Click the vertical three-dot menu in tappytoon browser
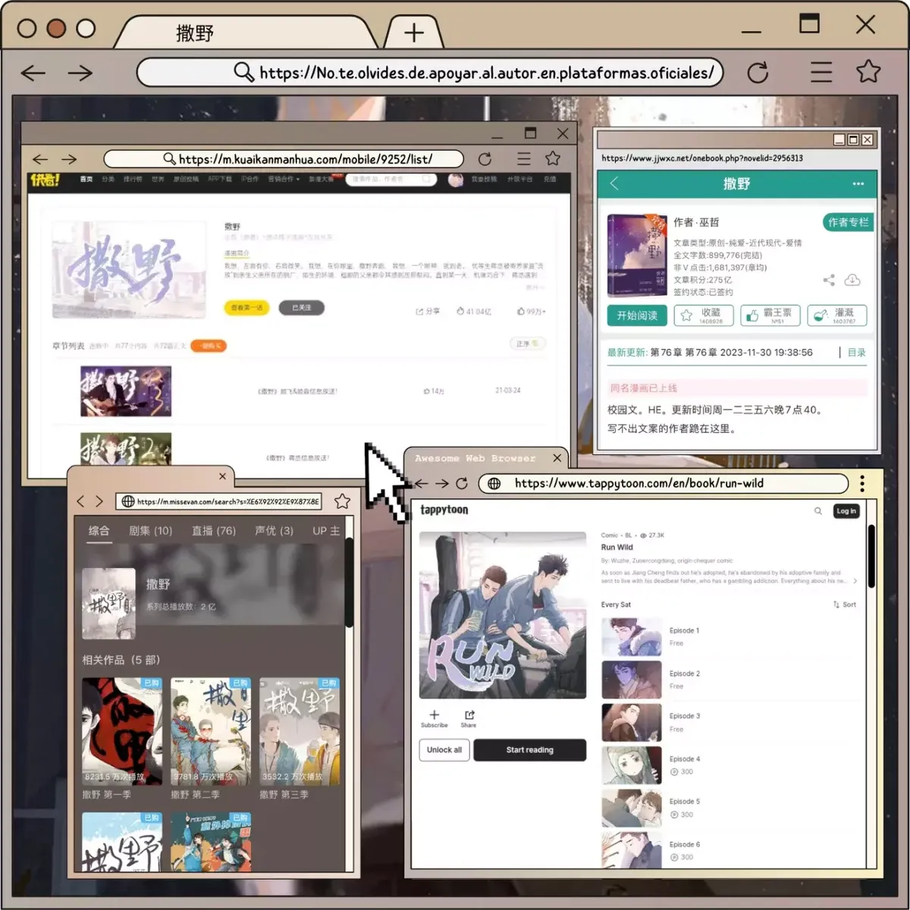The width and height of the screenshot is (910, 910). pos(862,483)
